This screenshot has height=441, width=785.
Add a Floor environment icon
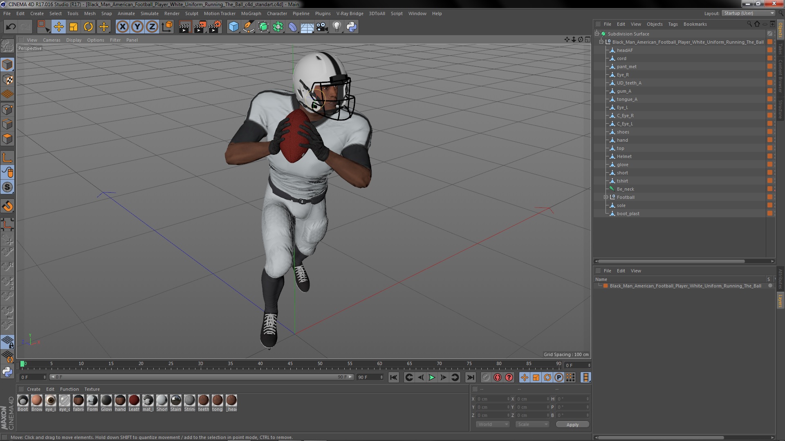point(307,27)
